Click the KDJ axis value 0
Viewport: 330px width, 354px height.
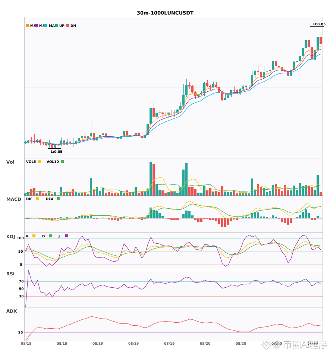click(x=21, y=265)
